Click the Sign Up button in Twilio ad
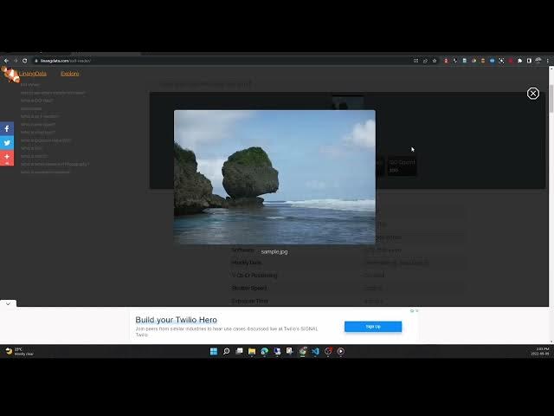This screenshot has width=554, height=416. click(x=373, y=327)
